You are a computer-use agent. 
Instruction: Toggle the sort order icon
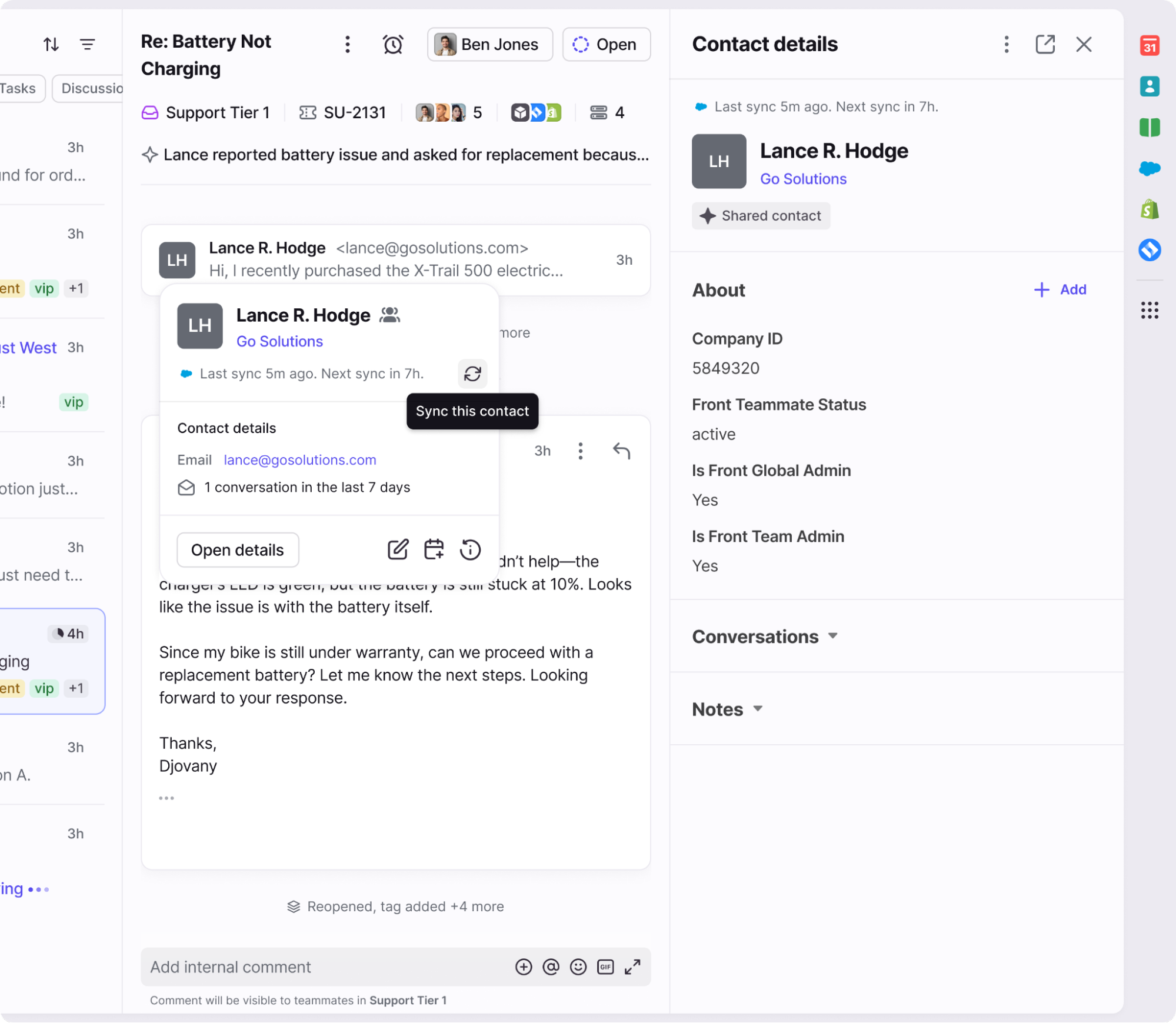coord(51,44)
